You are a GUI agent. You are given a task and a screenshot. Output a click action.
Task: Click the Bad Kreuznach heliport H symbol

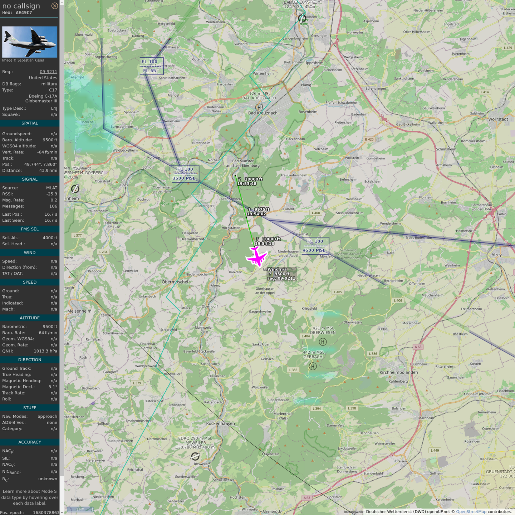pos(259,107)
